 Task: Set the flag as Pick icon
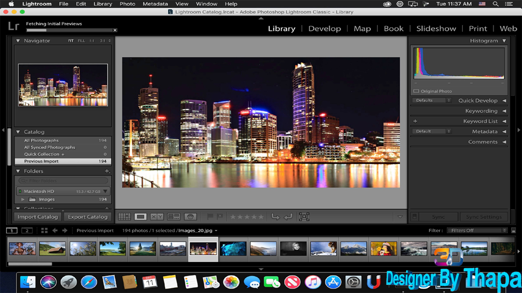pyautogui.click(x=210, y=217)
